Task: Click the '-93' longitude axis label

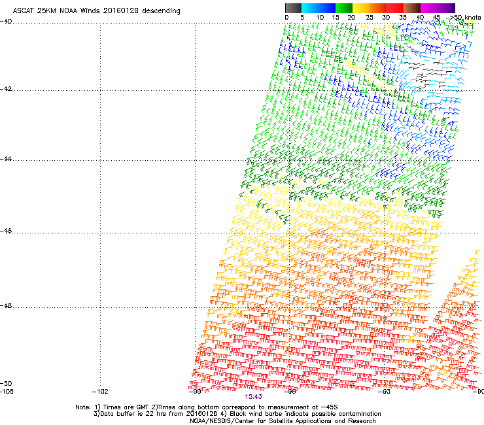Action: 385,392
